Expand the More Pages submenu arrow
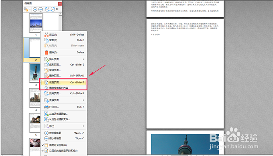This screenshot has height=156, width=273. point(83,100)
